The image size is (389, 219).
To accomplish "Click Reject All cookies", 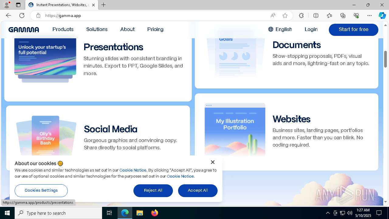I will 153,190.
